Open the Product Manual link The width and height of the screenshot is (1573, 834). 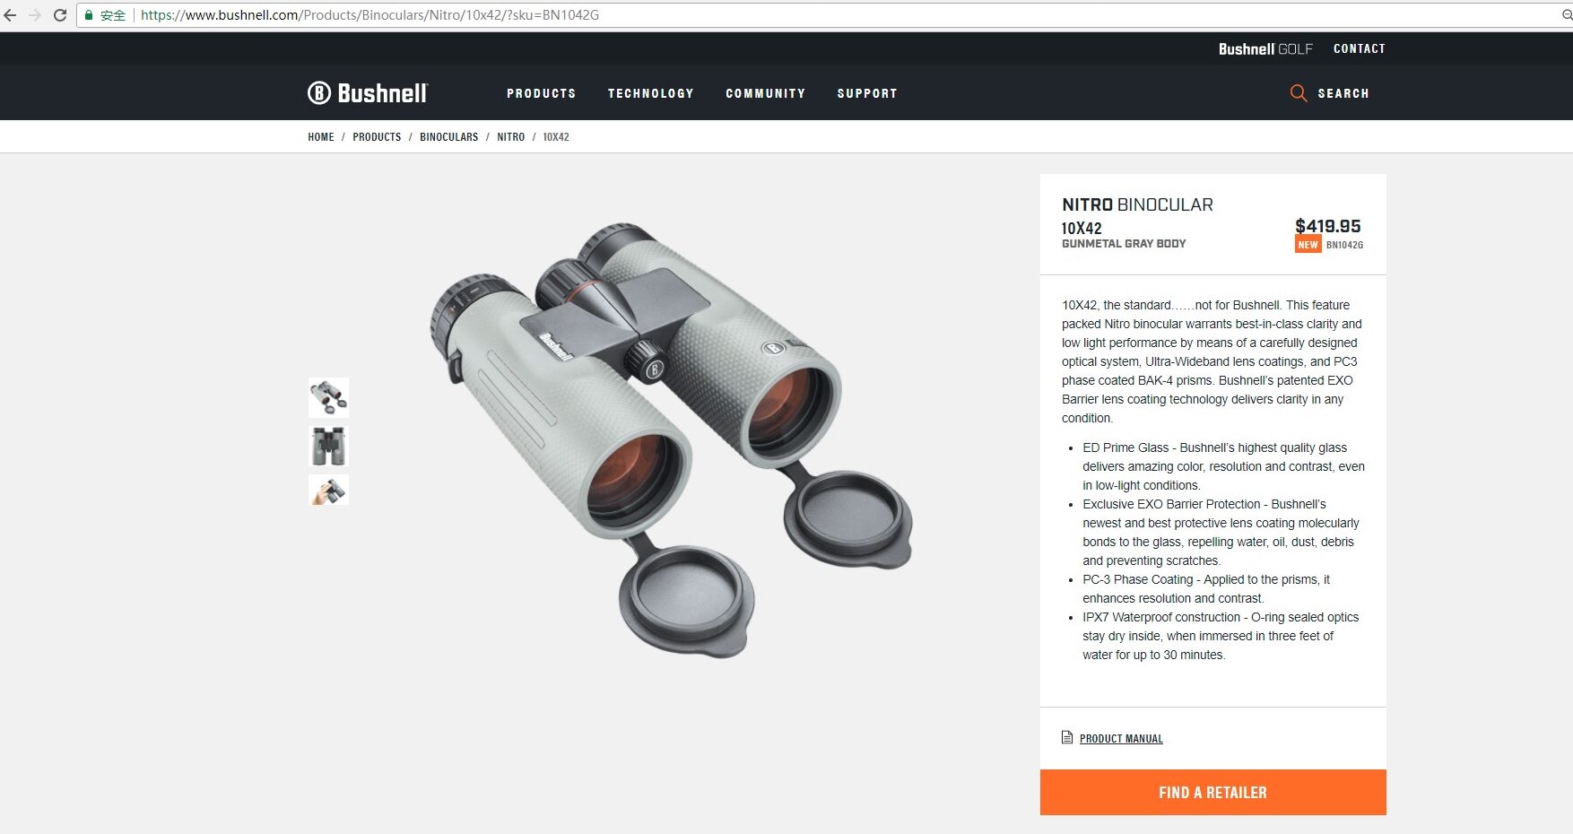click(1121, 739)
